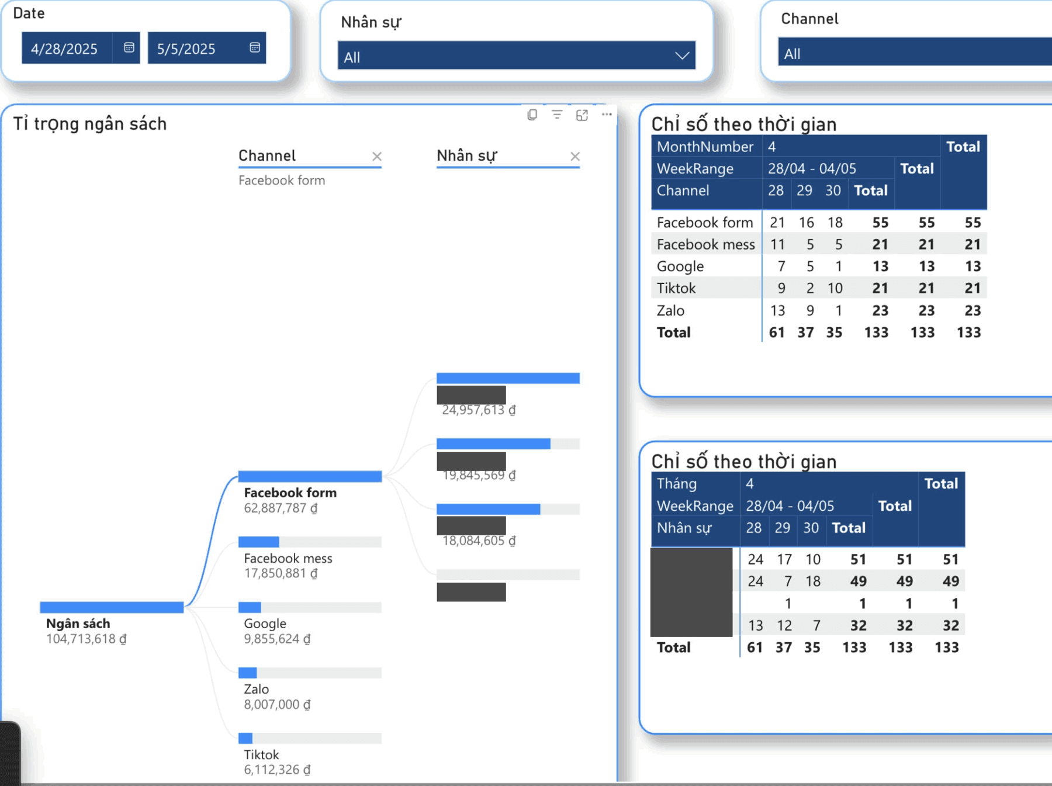
Task: Click the Channel level header in tree
Action: coord(267,155)
